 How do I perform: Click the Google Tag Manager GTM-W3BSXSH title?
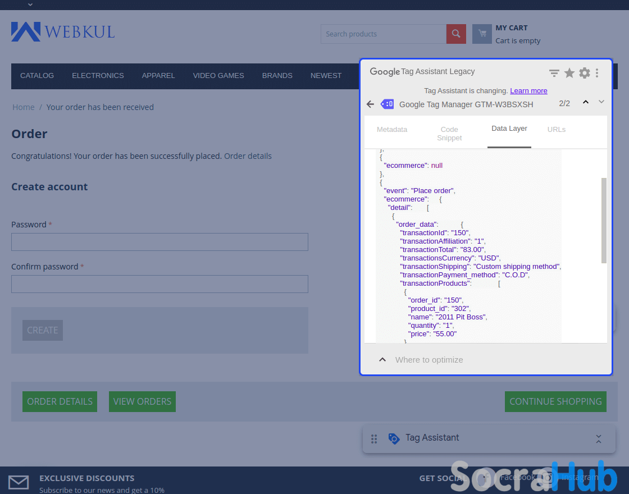(x=466, y=104)
